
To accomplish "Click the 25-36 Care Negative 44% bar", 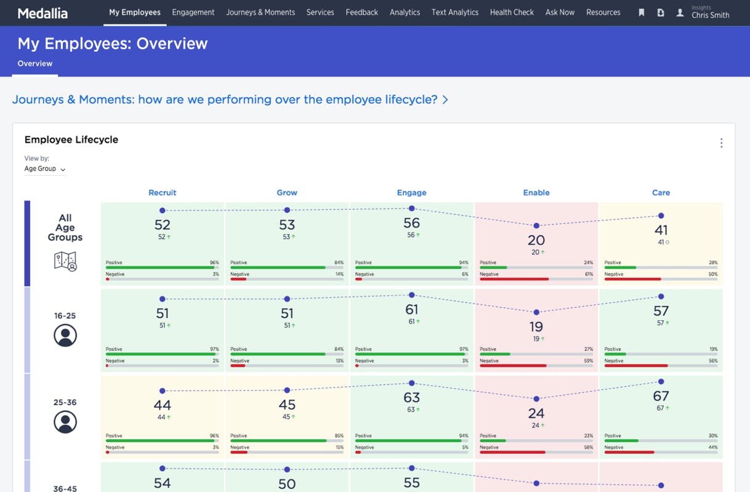I will coord(661,453).
